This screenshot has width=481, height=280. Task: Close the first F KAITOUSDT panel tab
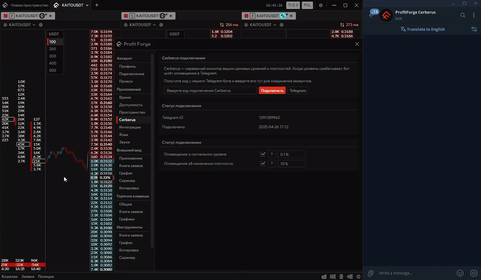coord(51,16)
